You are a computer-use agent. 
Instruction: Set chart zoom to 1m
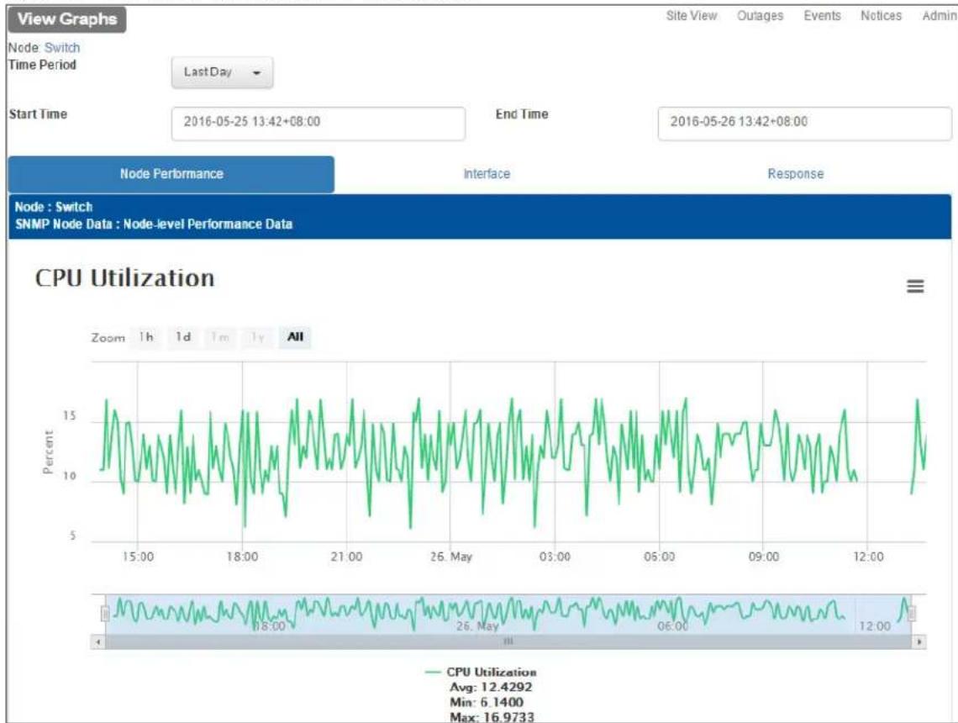pyautogui.click(x=220, y=337)
